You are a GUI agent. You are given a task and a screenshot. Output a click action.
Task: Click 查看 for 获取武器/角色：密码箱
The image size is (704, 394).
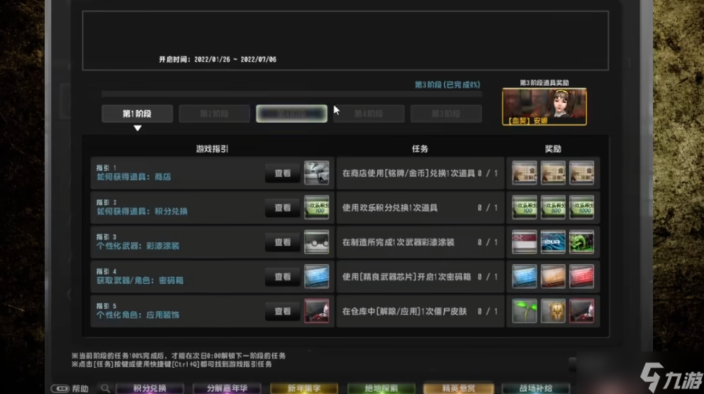(282, 277)
